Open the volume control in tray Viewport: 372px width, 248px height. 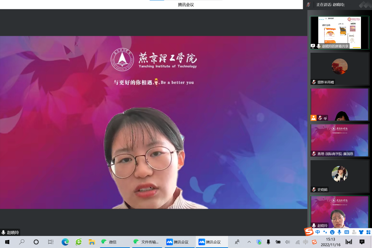click(x=288, y=242)
